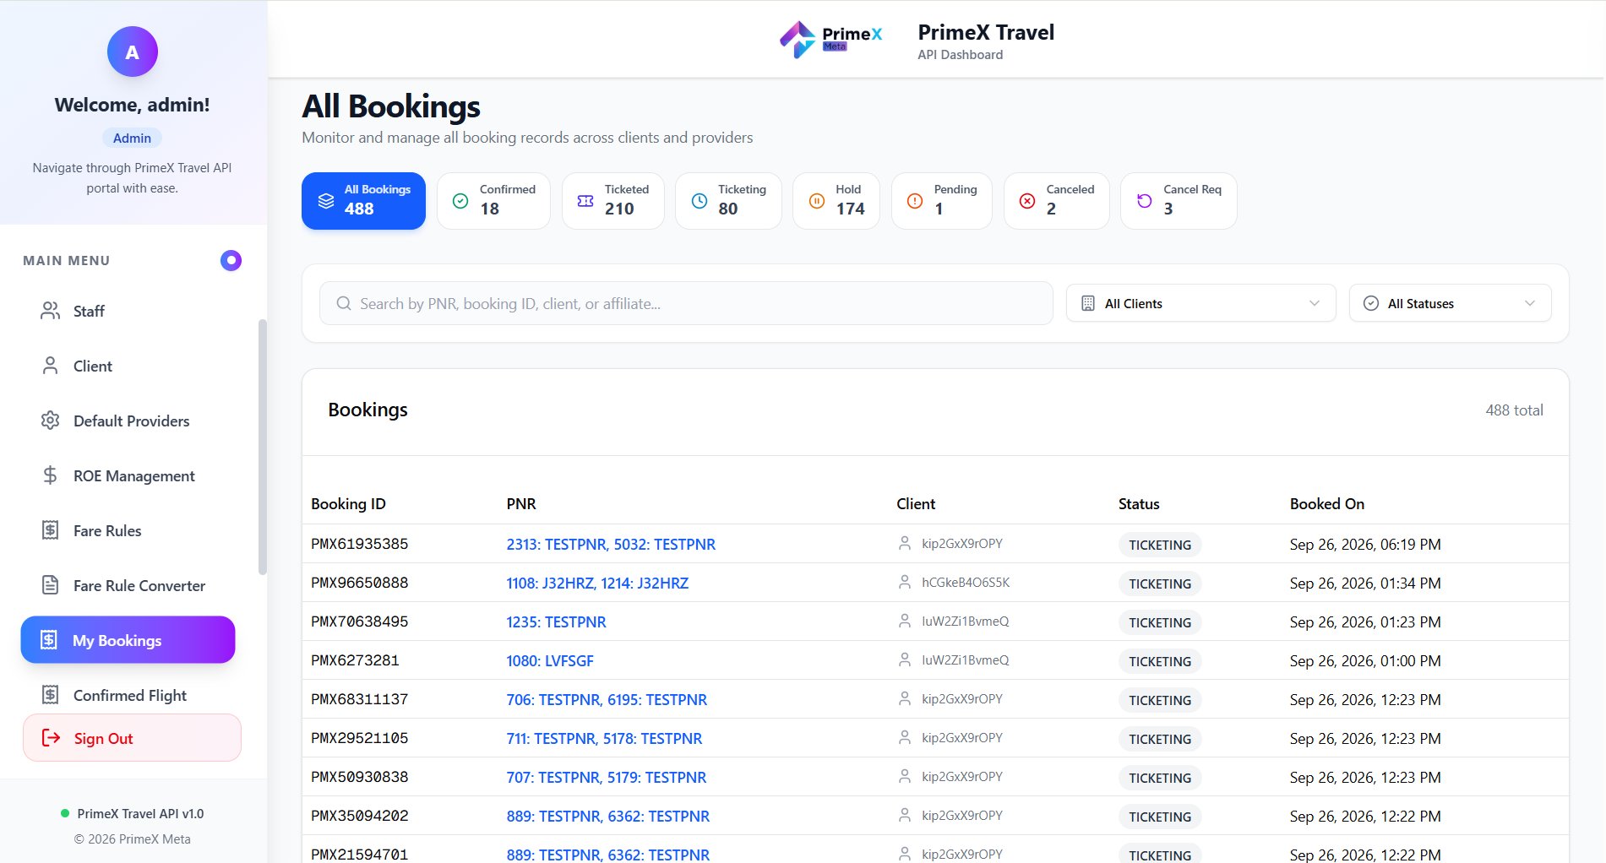The image size is (1606, 863).
Task: Click user icon beside hCGkeB4O6S5K
Action: coord(904,583)
